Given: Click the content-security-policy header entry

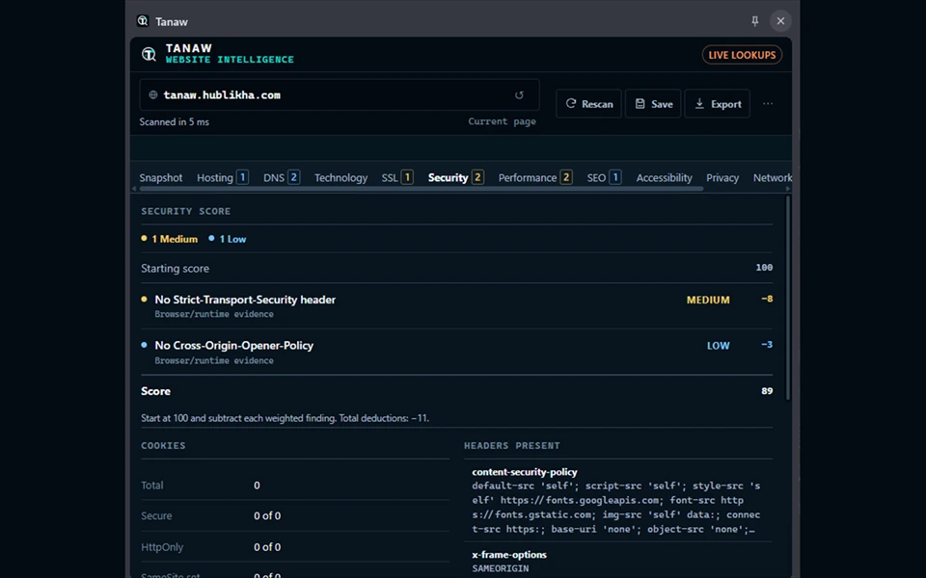Looking at the screenshot, I should pos(617,500).
